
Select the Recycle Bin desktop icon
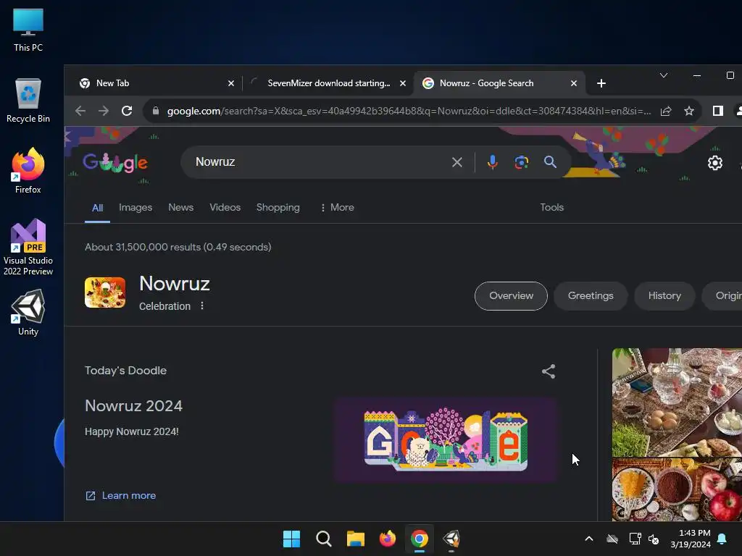pyautogui.click(x=28, y=101)
